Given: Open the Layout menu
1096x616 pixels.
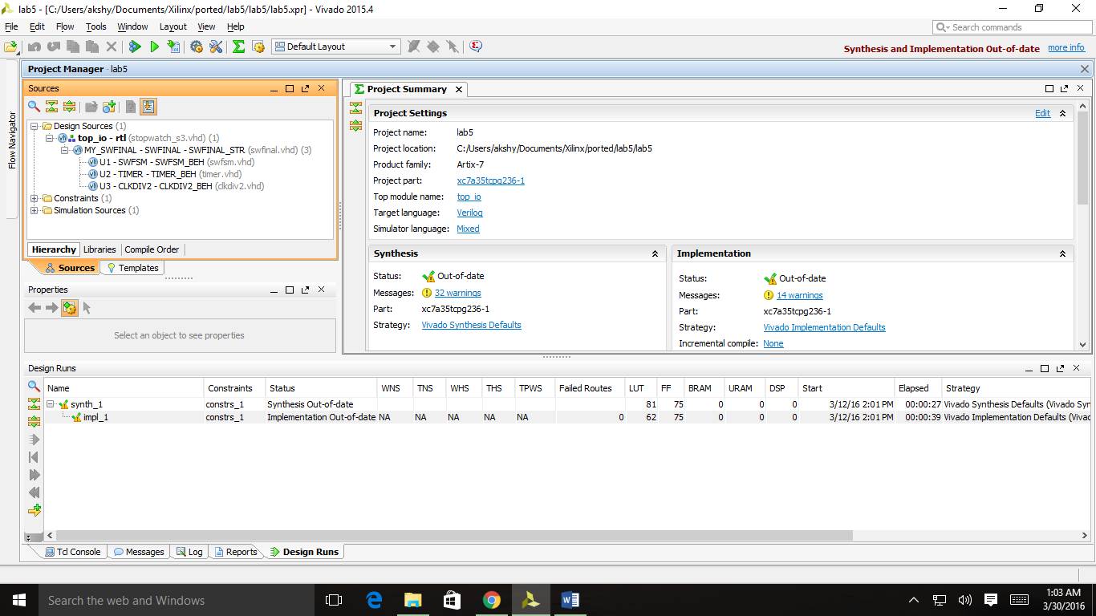Looking at the screenshot, I should pyautogui.click(x=173, y=26).
